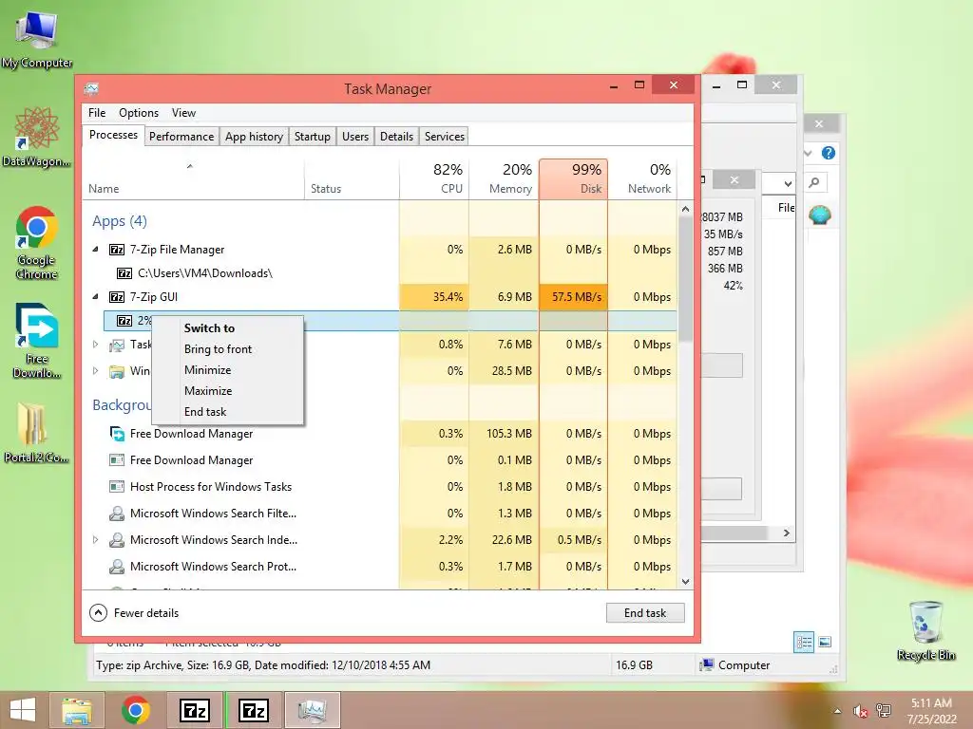Click the search magnifier in background window

[x=814, y=182]
